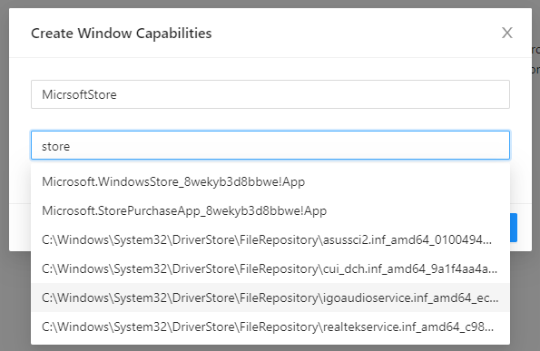
Task: Select Microsoft.WindowsStore_8wekyb3d8bbwe!App suggestion
Action: tap(270, 181)
